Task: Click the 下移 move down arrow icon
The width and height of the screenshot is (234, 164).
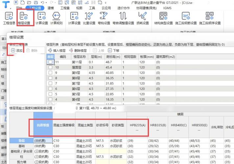Action: point(110,51)
